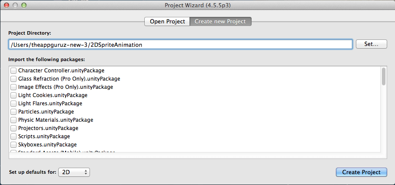Click the green zoom window button
The width and height of the screenshot is (395, 185).
pos(23,5)
